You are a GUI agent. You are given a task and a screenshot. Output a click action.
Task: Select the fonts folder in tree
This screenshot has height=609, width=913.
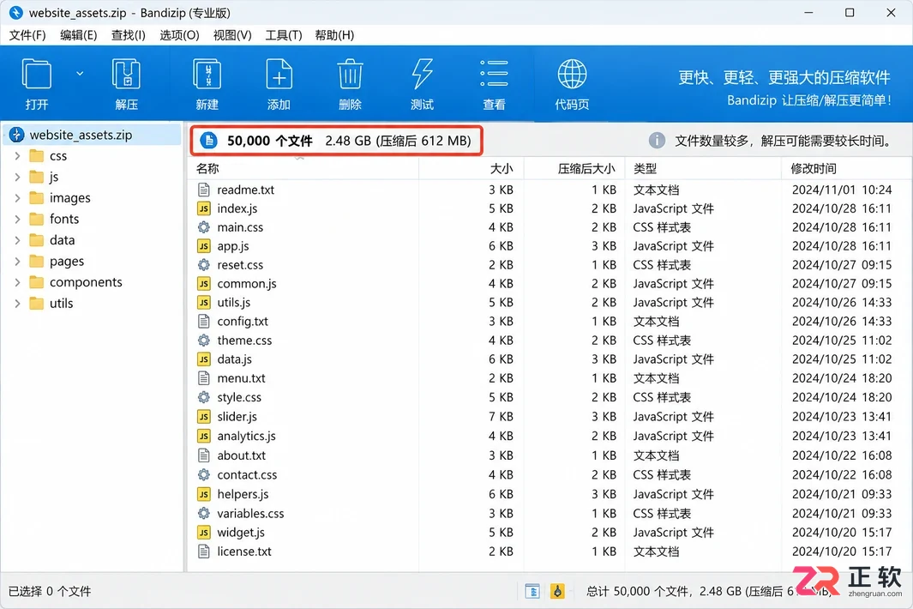(64, 219)
